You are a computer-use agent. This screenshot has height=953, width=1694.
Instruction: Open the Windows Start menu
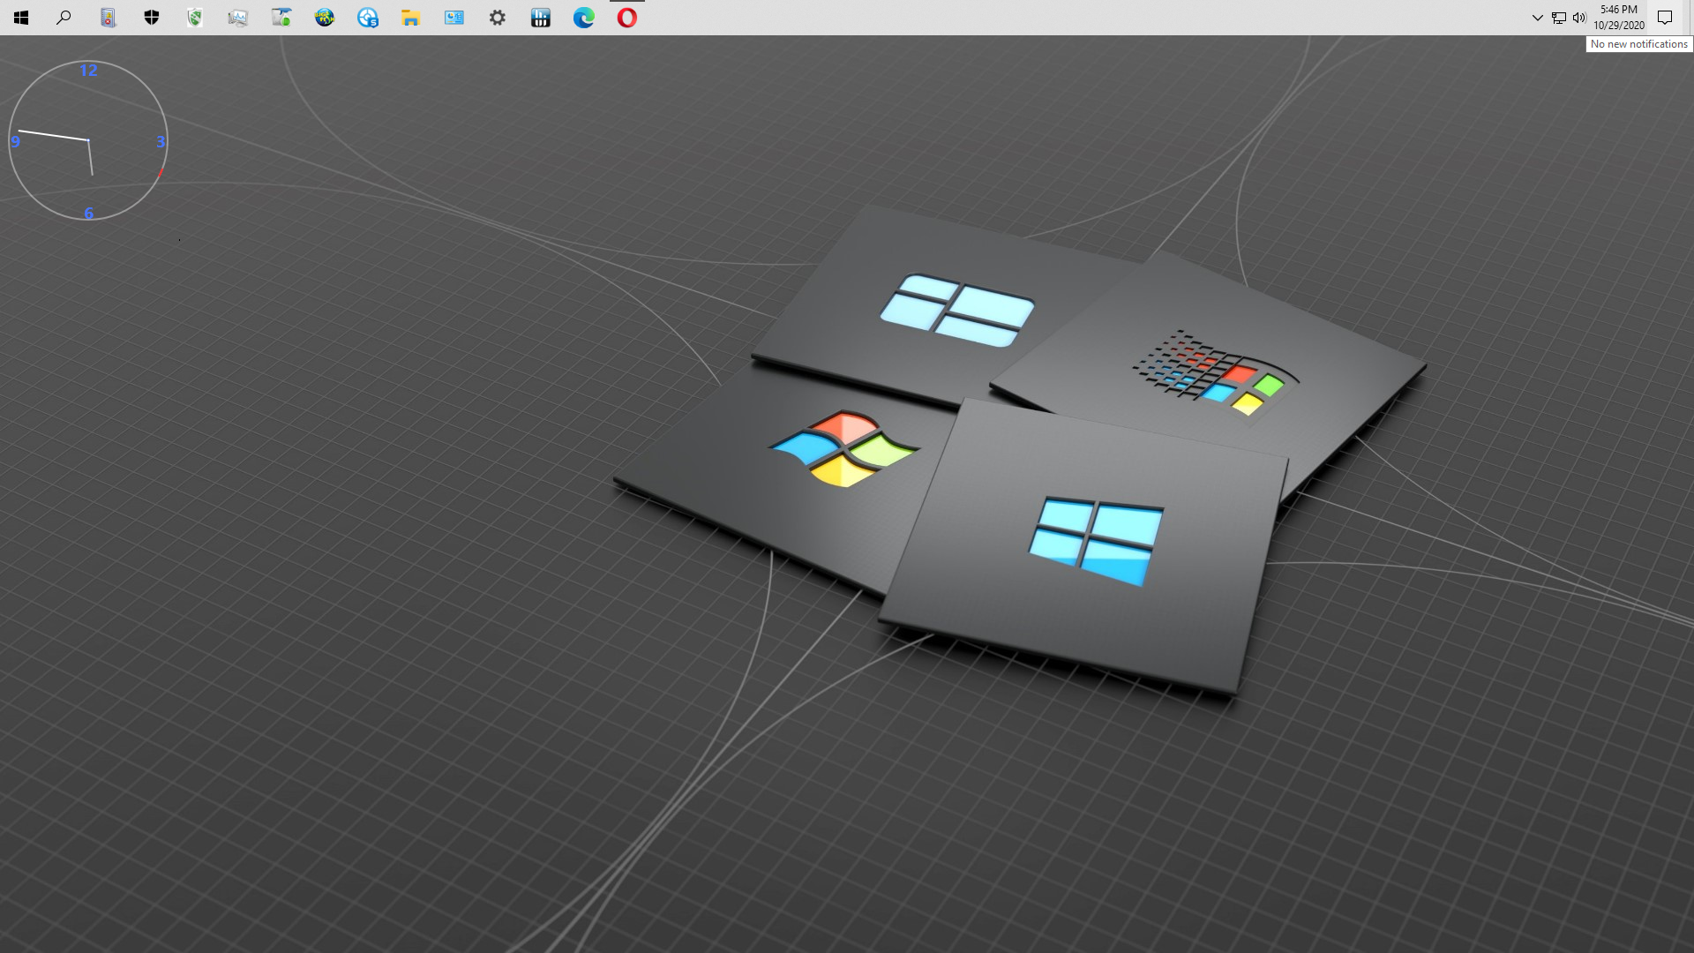(x=21, y=18)
